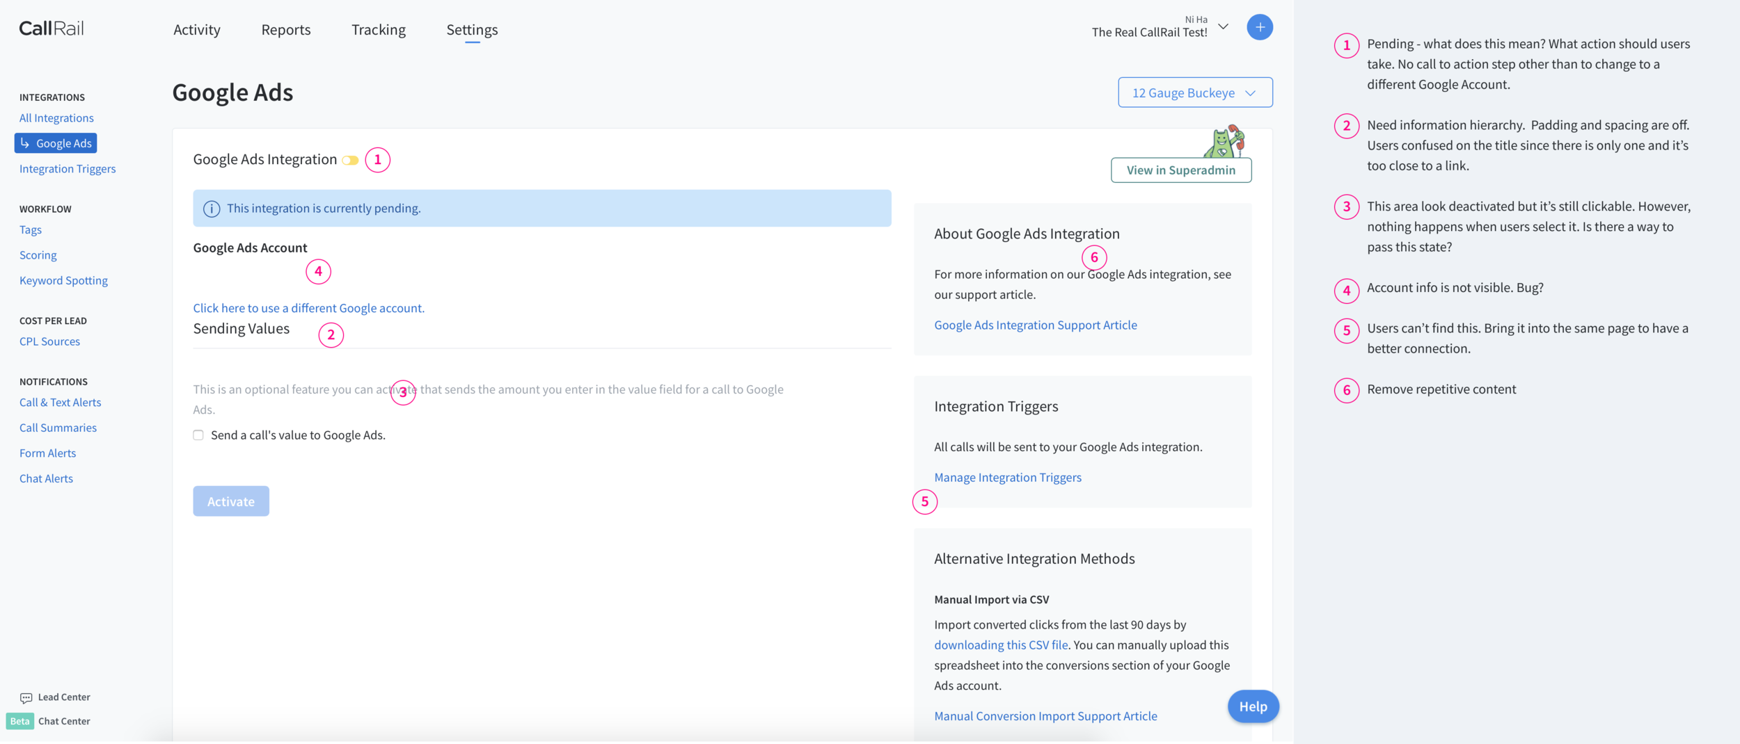
Task: Expand the account menu chevron by Ni Ha
Action: (1223, 27)
